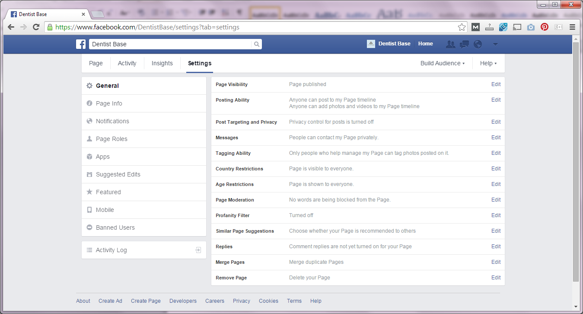Edit Profanity Filter setting
The width and height of the screenshot is (583, 314).
tap(496, 215)
